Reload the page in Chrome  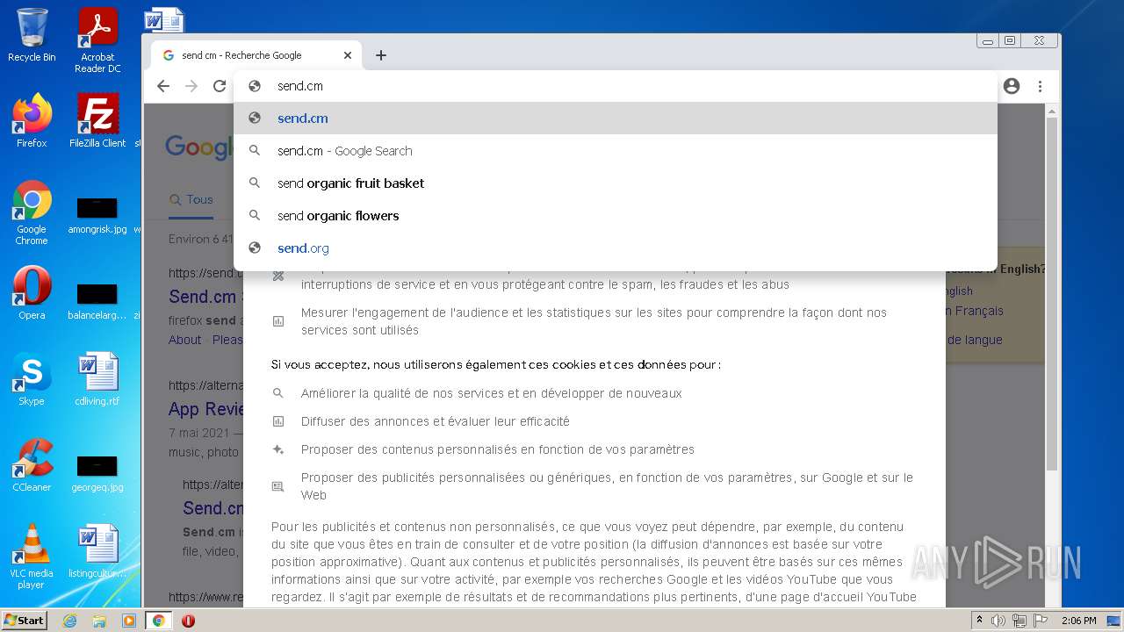coord(220,86)
